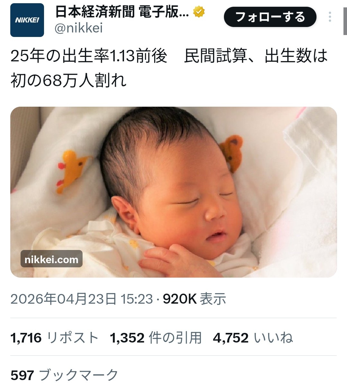The height and width of the screenshot is (392, 347).
Task: Tap the @nikkei handle
Action: tap(79, 28)
